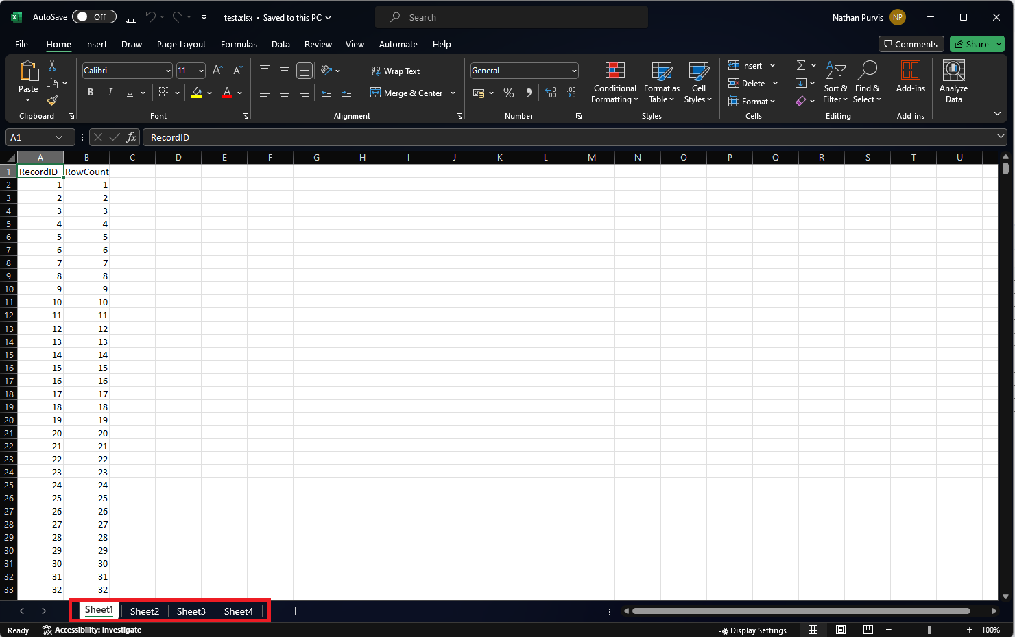This screenshot has width=1015, height=638.
Task: Open the Analyze Data tool
Action: click(x=953, y=81)
